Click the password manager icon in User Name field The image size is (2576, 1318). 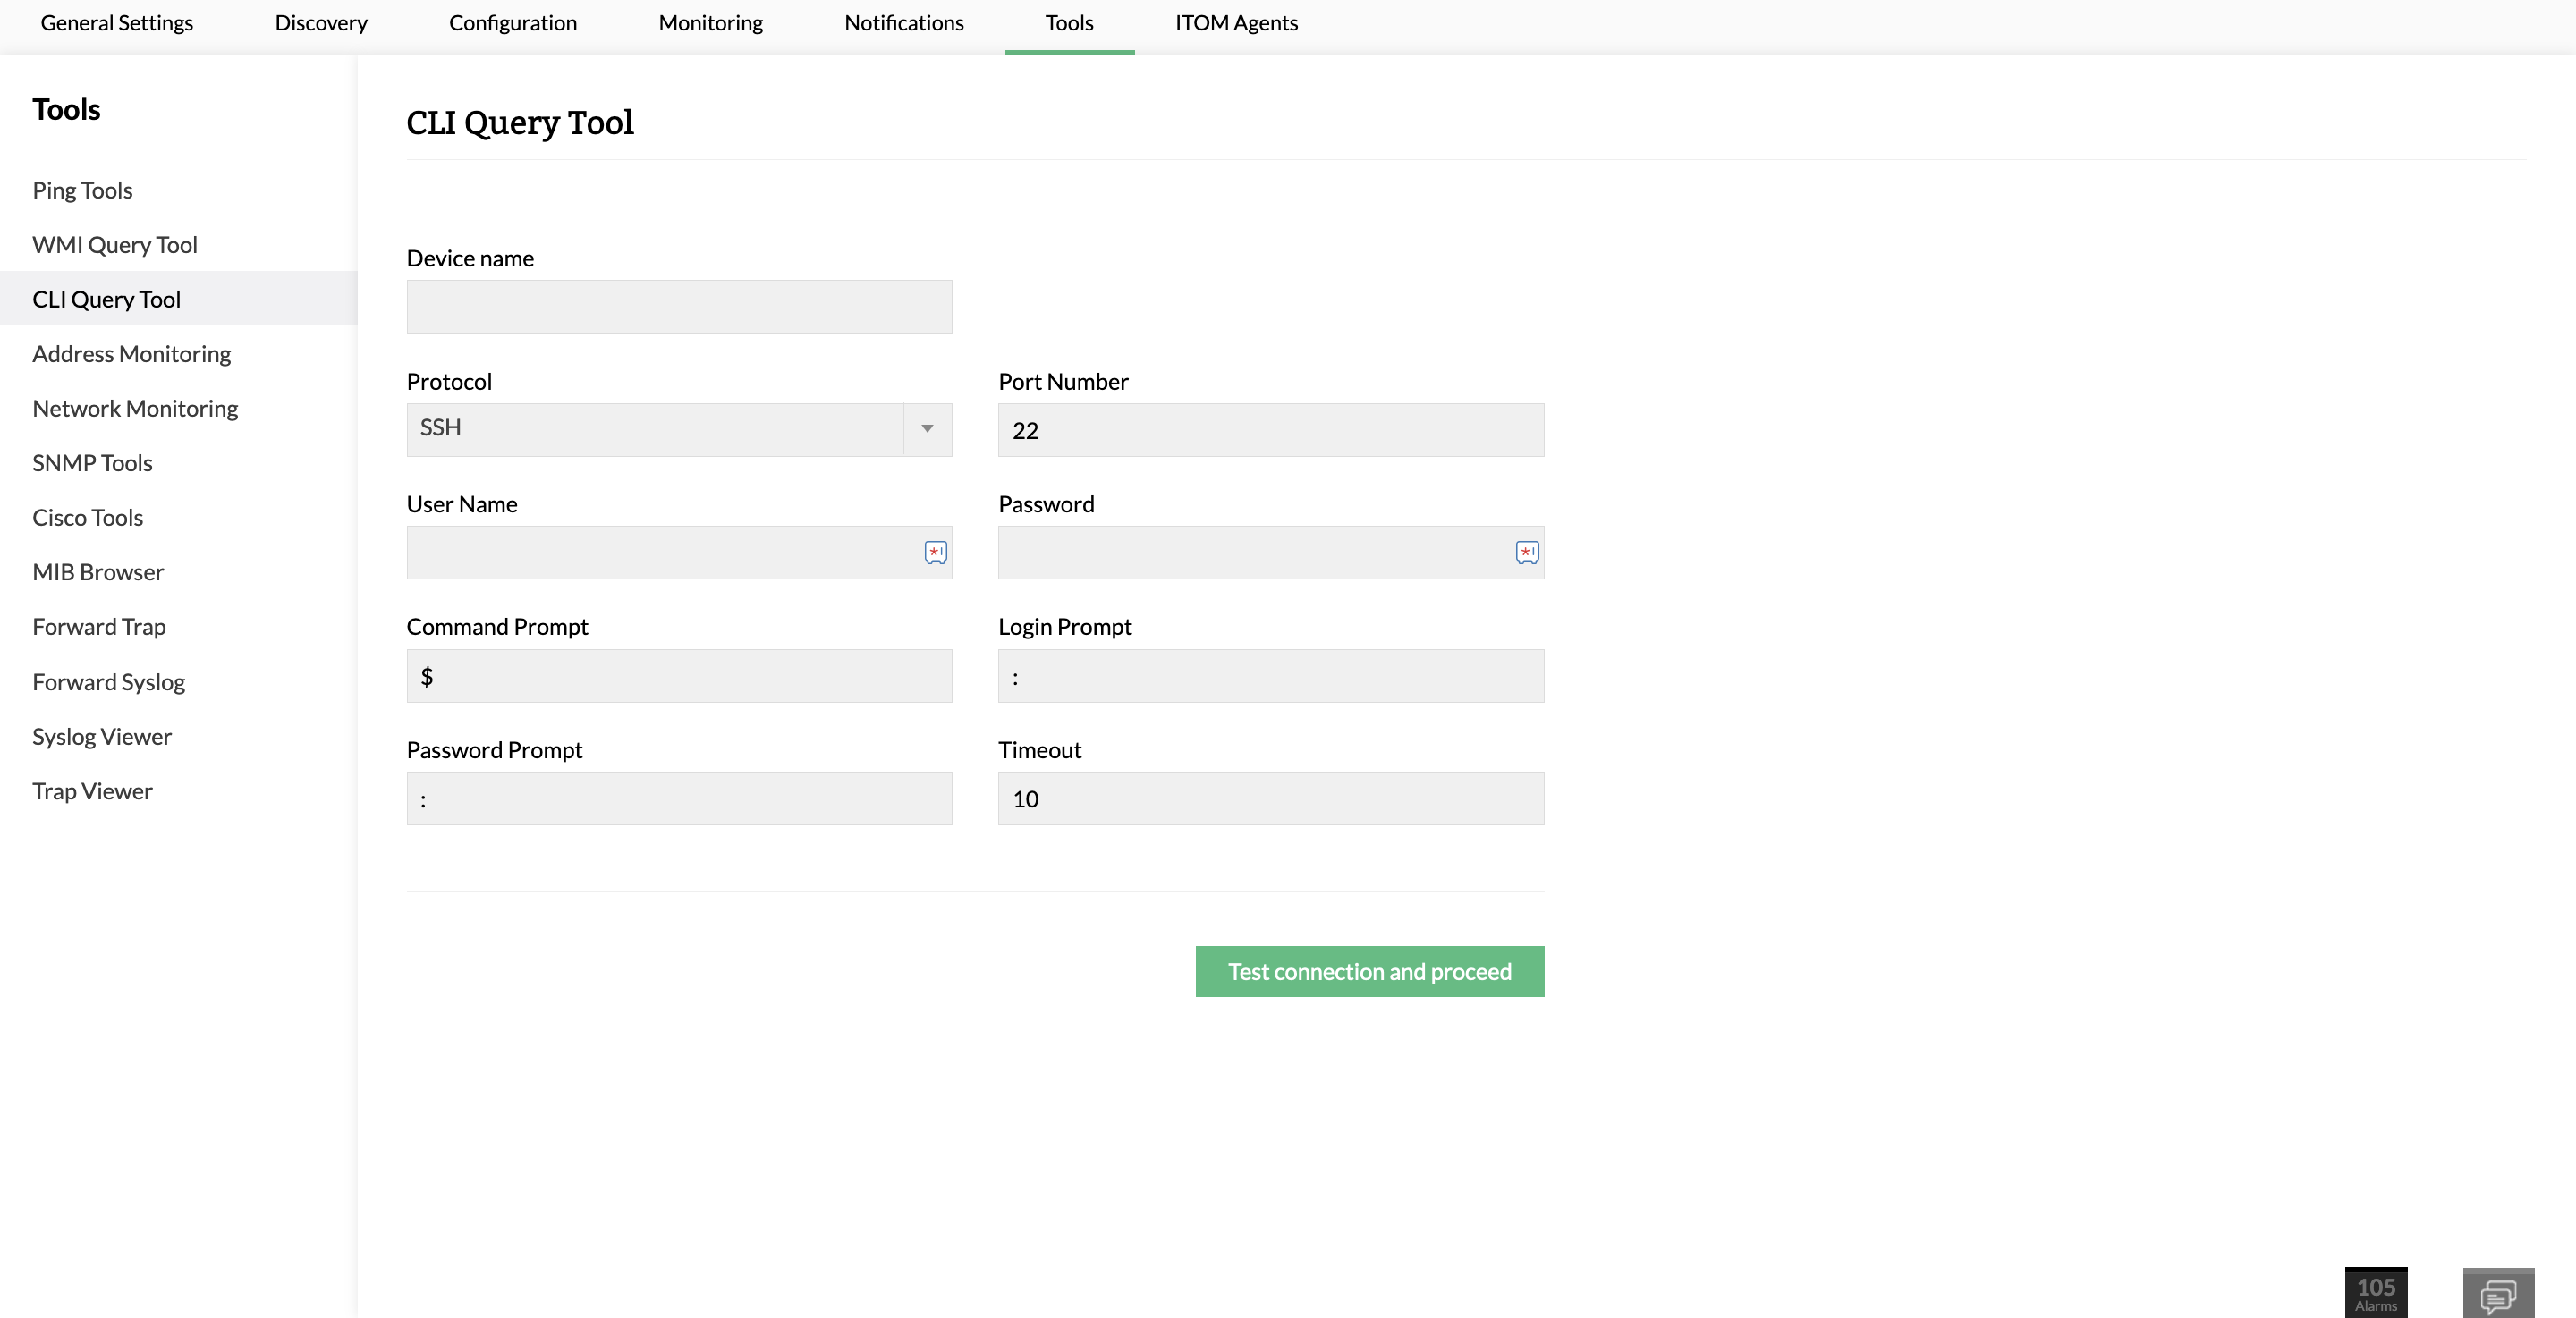point(935,552)
